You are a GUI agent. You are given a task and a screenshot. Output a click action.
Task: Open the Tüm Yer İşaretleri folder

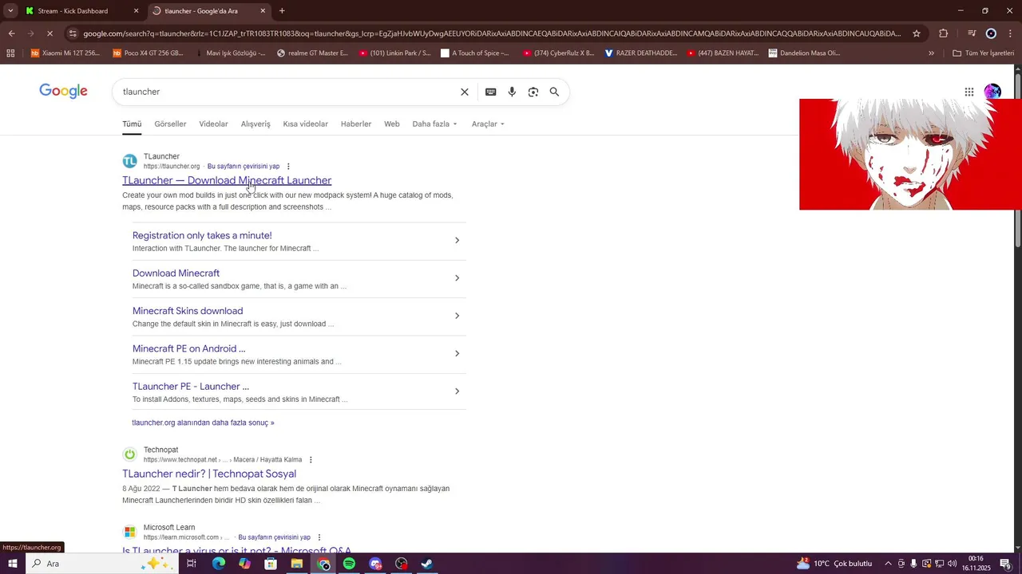(x=983, y=53)
